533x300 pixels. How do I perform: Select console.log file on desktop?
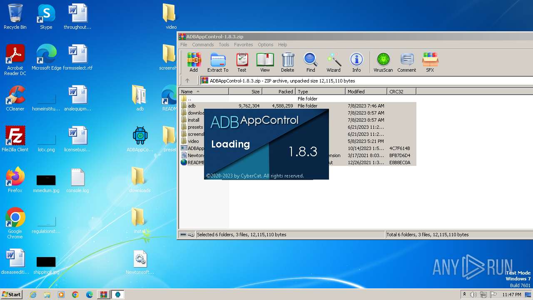tap(77, 180)
